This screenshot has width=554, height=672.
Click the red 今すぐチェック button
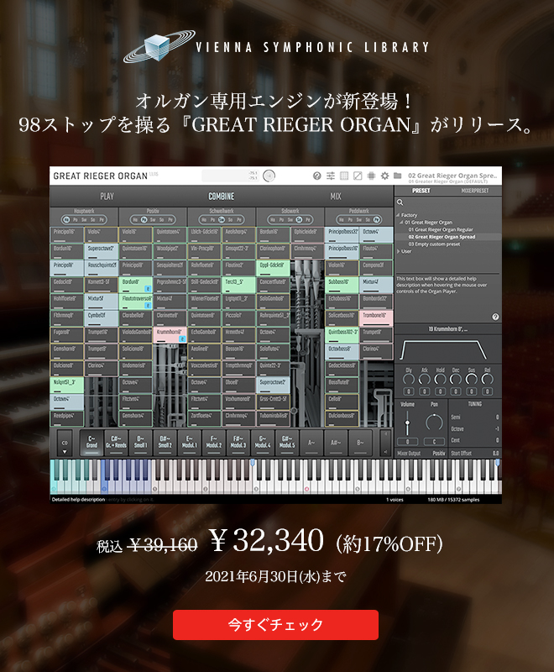pos(275,625)
